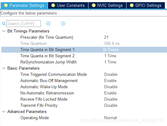Collapse the Bit Timings Parameters group

(x=4, y=31)
